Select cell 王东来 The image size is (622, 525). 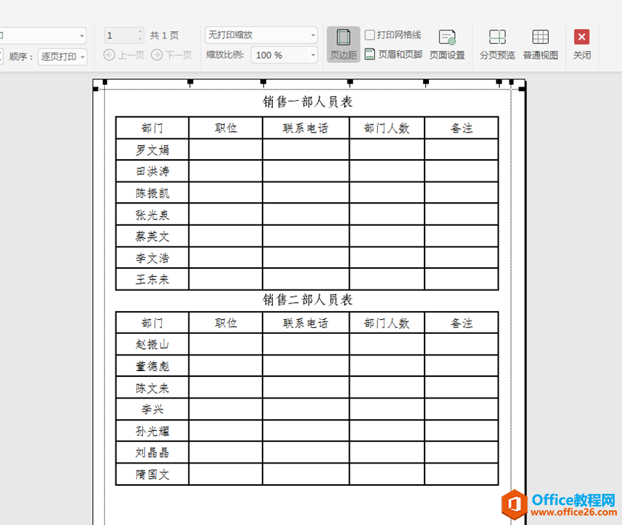pyautogui.click(x=152, y=279)
